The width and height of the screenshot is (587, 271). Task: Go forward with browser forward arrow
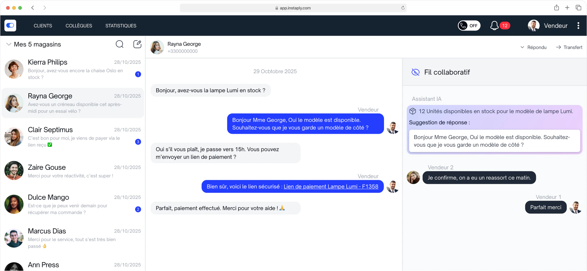click(45, 8)
